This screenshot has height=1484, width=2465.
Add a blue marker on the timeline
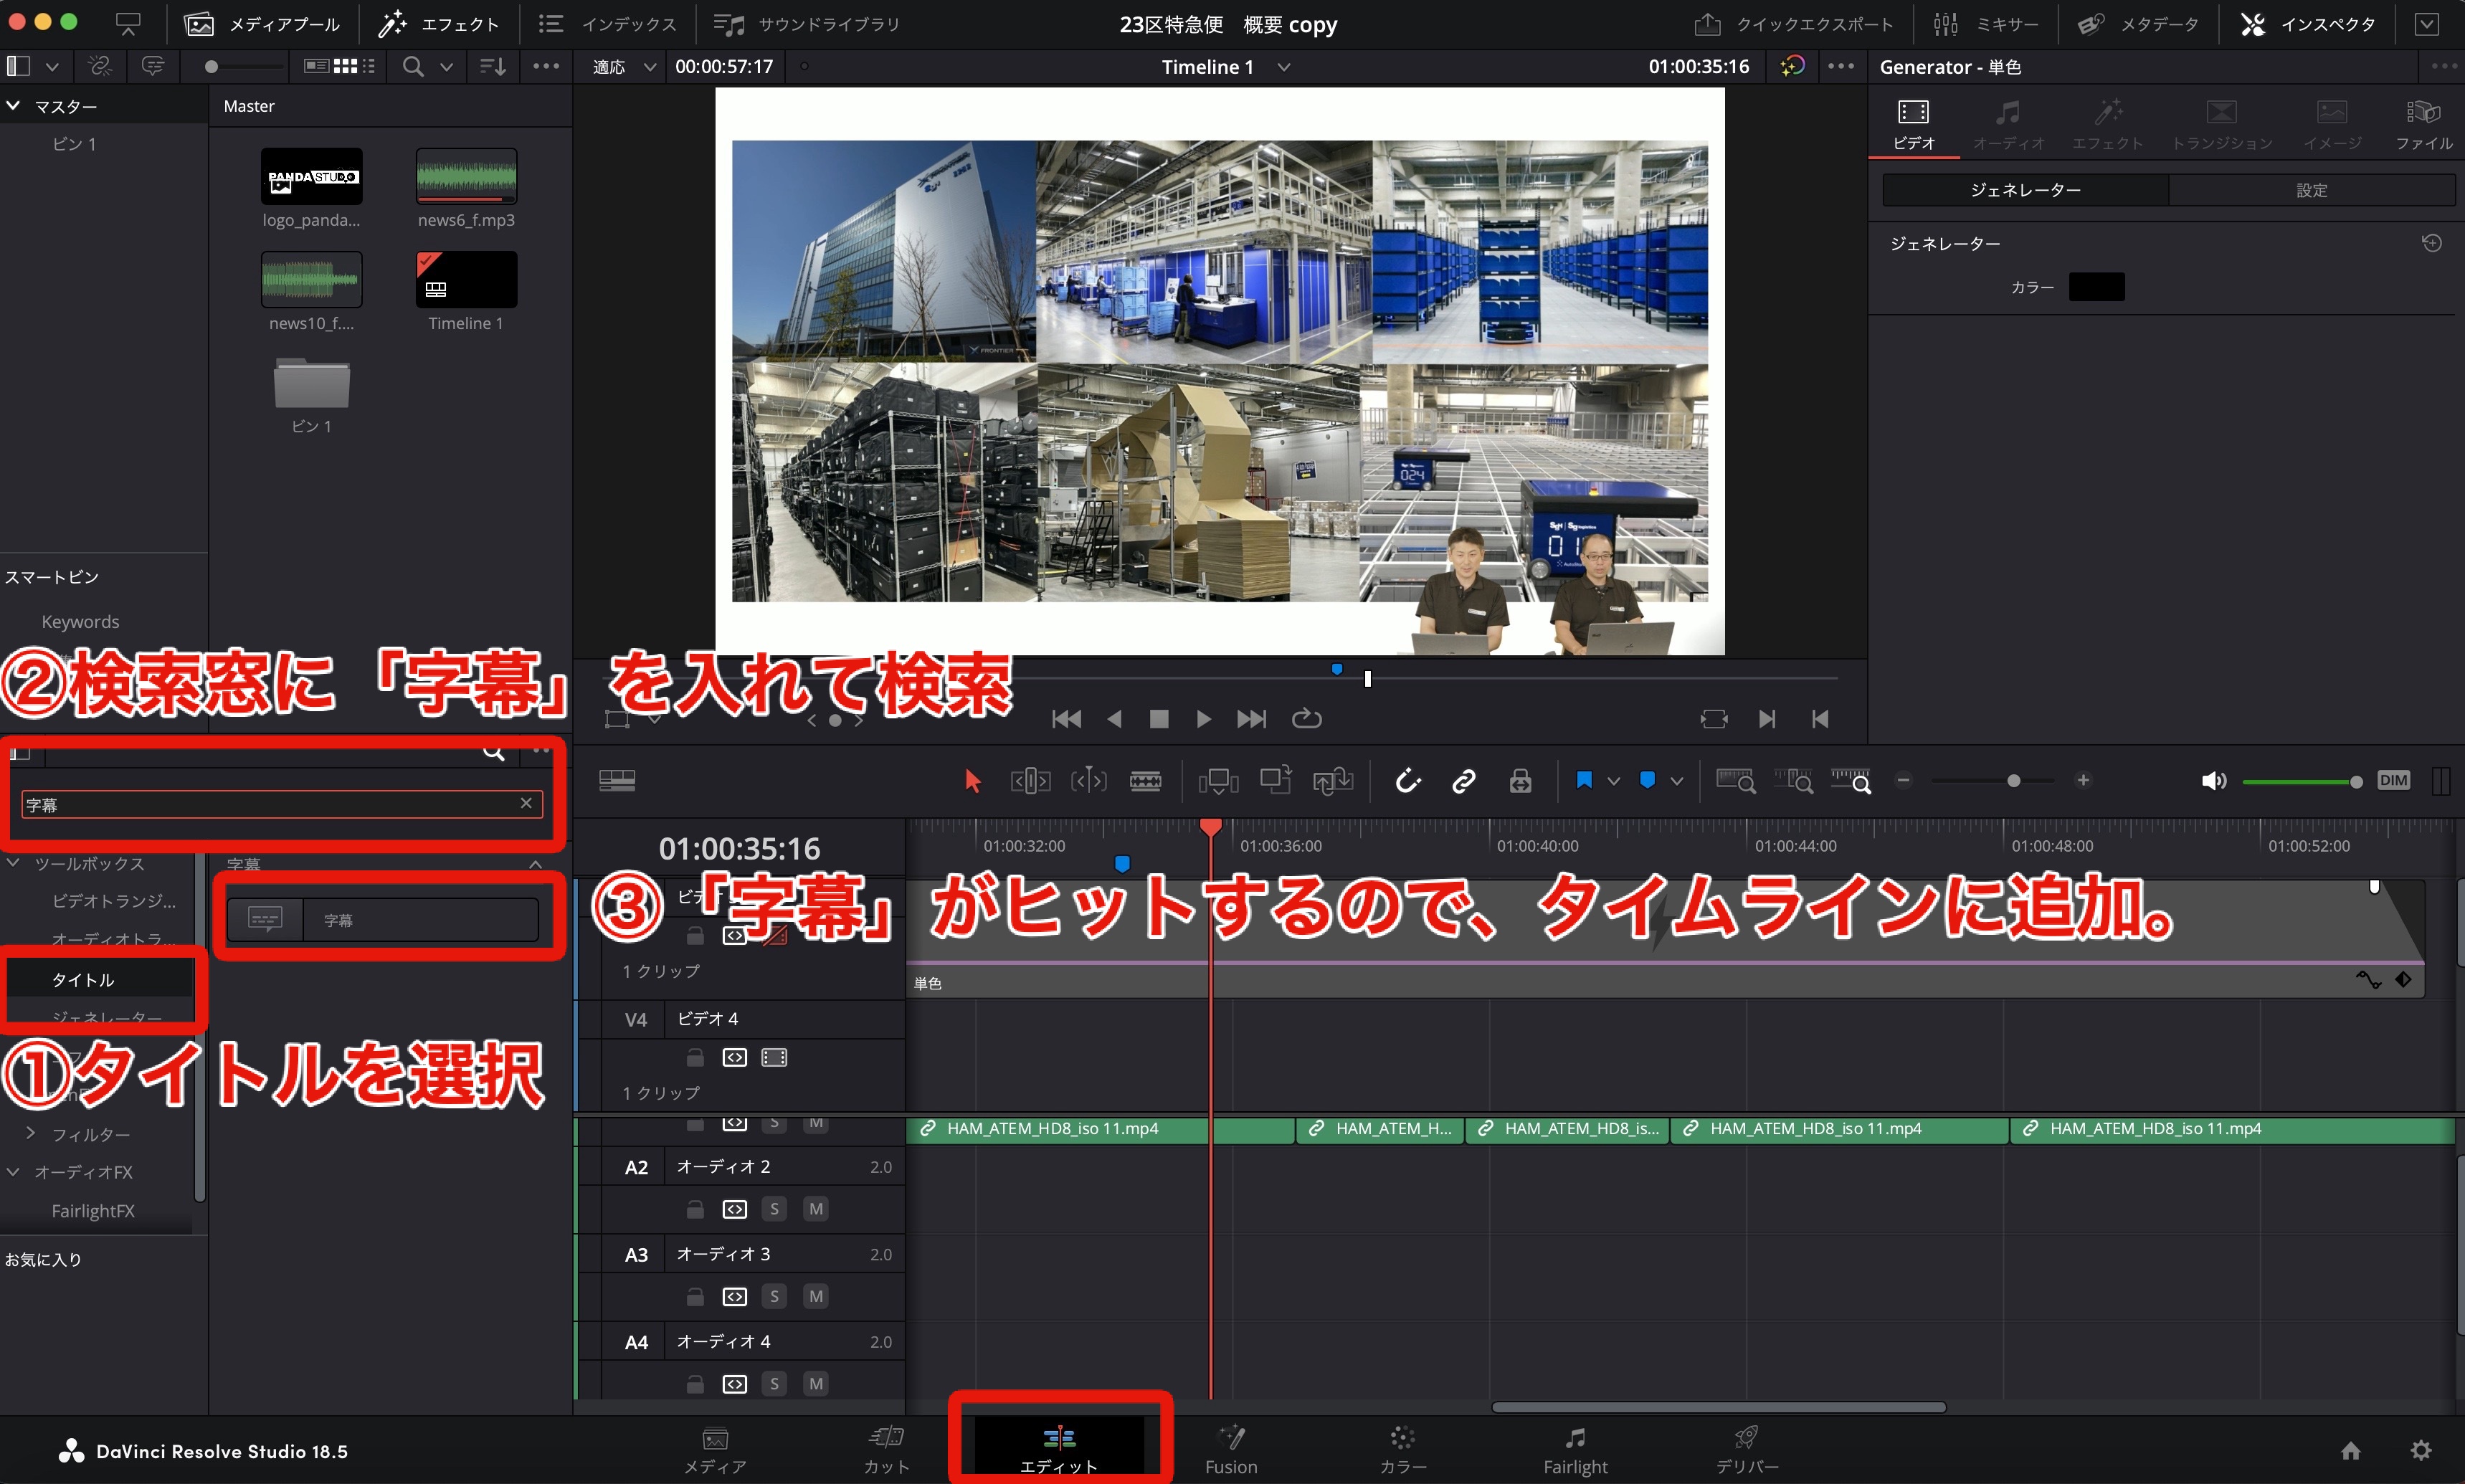1648,780
